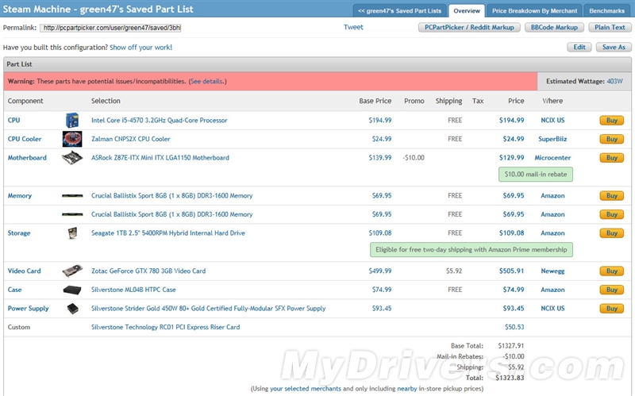Open the Video Card component category link

coord(25,271)
